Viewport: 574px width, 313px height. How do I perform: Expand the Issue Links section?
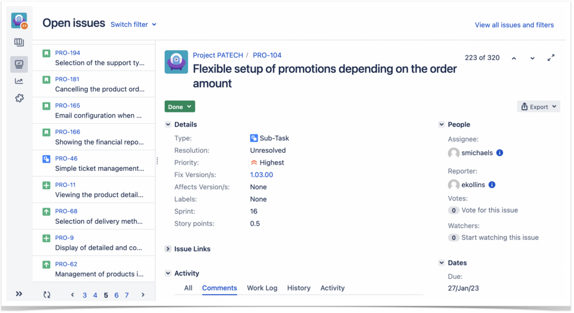click(168, 249)
